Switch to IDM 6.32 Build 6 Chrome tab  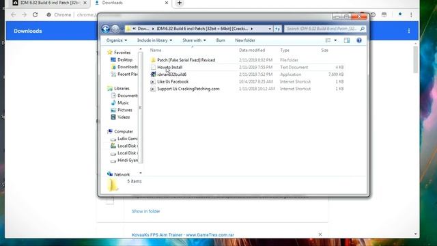tap(50, 3)
